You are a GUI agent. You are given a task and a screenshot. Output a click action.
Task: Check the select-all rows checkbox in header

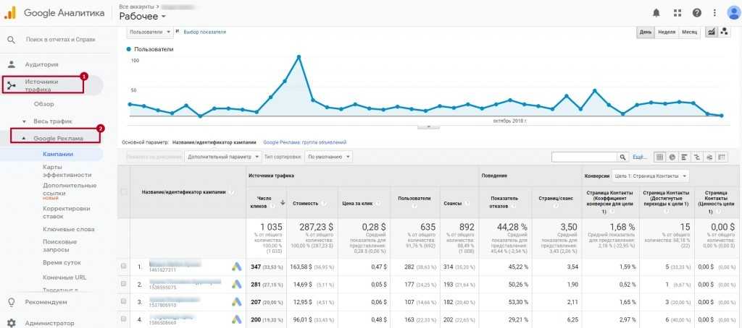[123, 191]
